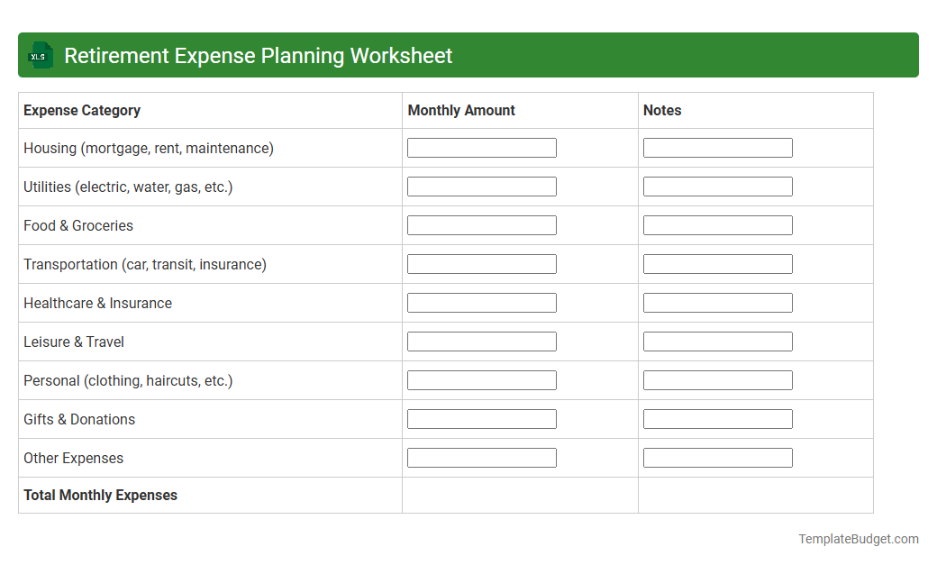Click the Other Expenses notes field
The width and height of the screenshot is (937, 565).
[x=717, y=457]
